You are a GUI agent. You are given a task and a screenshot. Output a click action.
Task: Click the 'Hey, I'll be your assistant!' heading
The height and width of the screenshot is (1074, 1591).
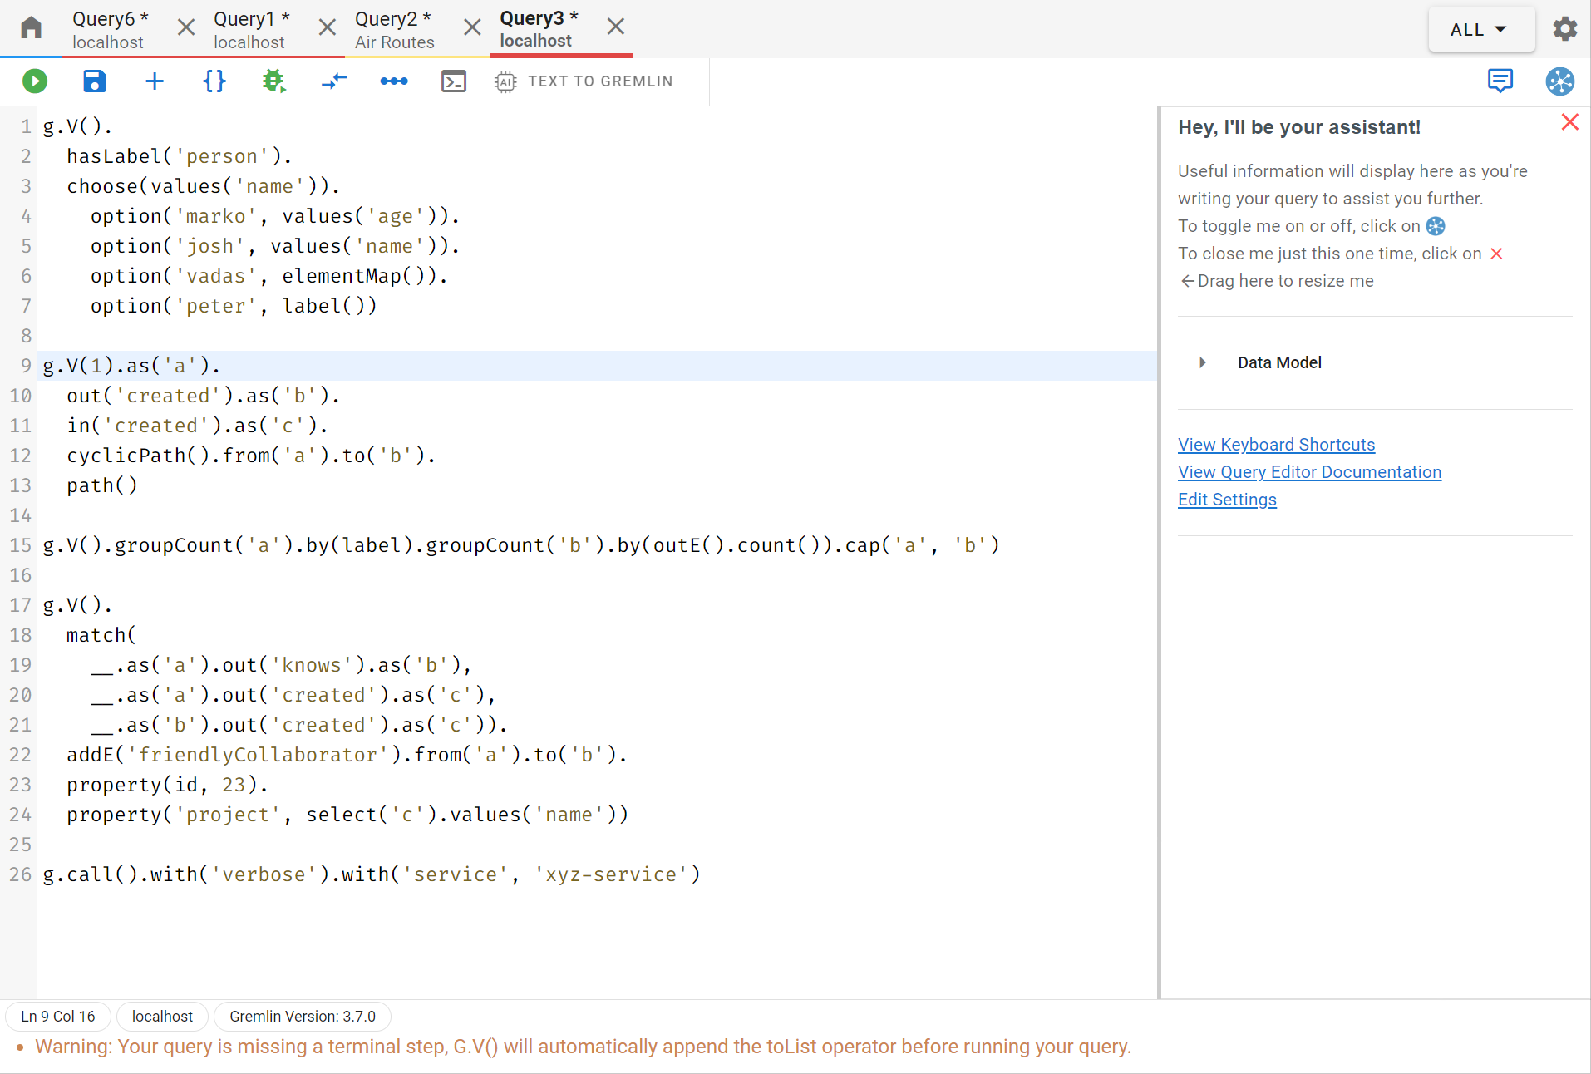[x=1298, y=127]
